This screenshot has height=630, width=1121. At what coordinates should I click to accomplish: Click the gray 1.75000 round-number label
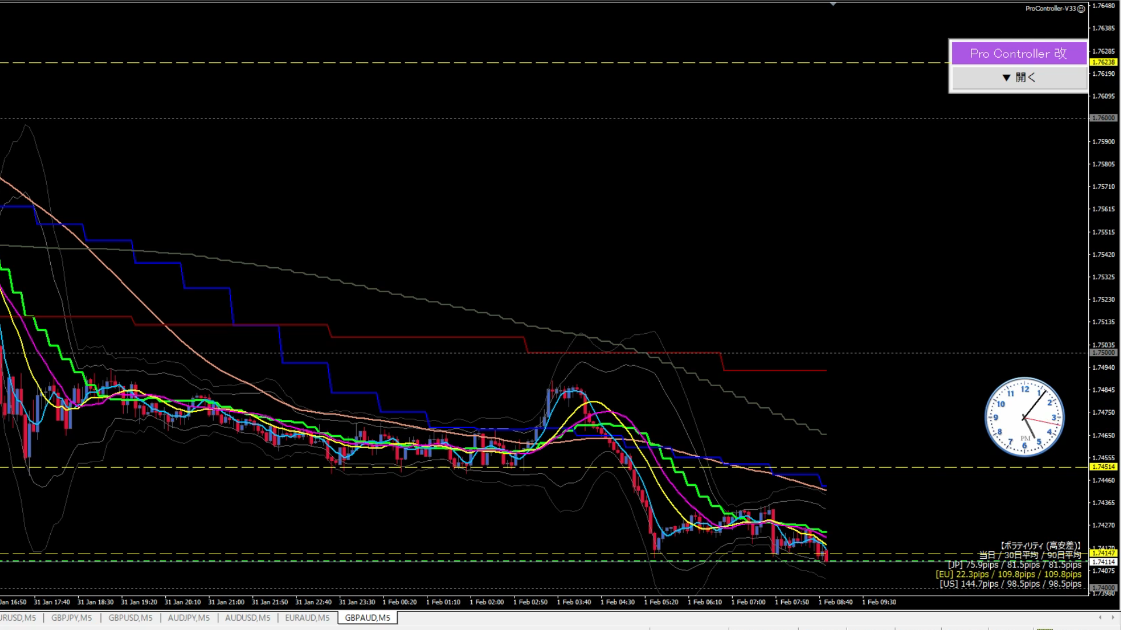coord(1103,353)
